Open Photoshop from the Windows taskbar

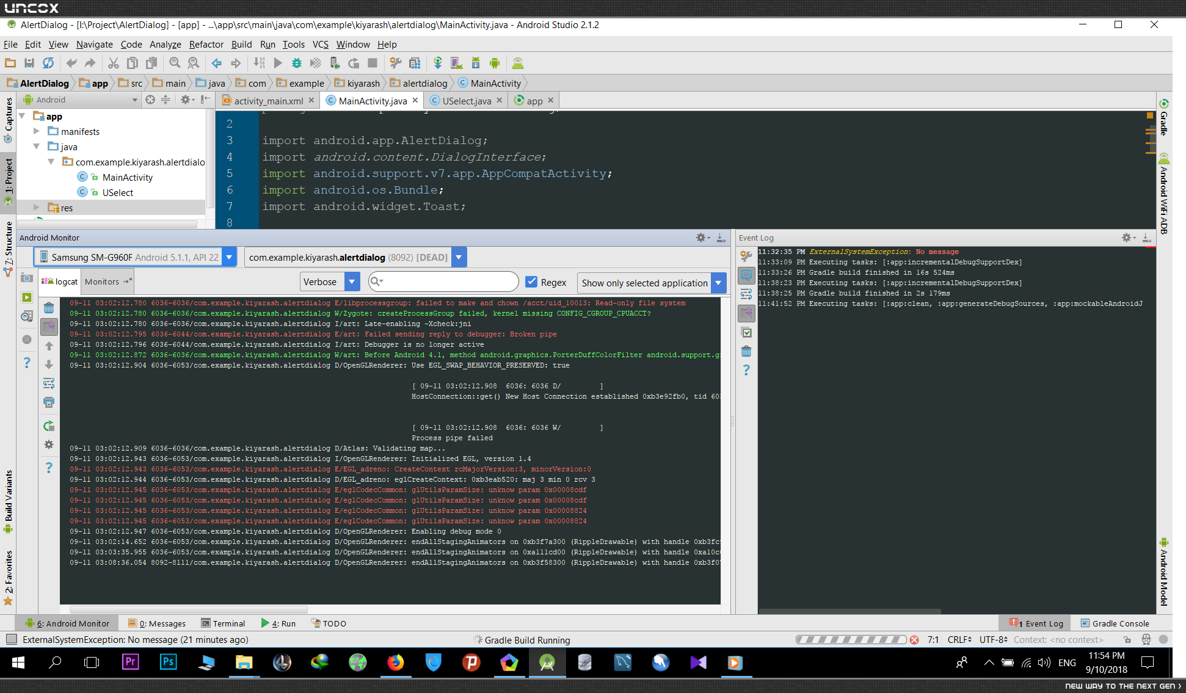coord(168,662)
